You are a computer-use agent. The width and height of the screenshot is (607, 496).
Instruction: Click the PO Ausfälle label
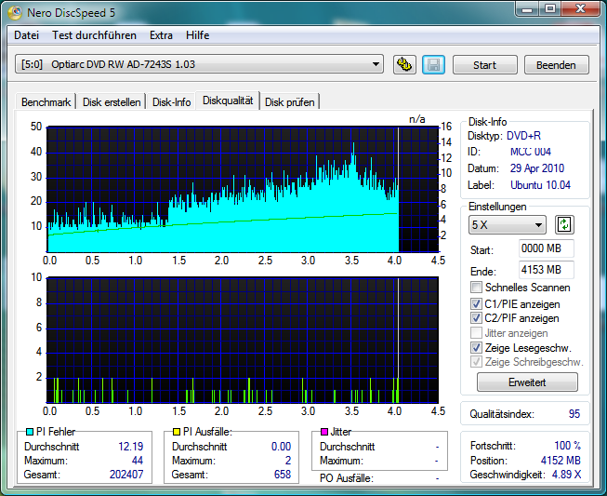[x=347, y=478]
